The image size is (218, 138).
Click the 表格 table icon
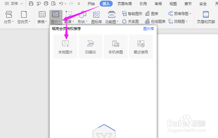point(42,14)
